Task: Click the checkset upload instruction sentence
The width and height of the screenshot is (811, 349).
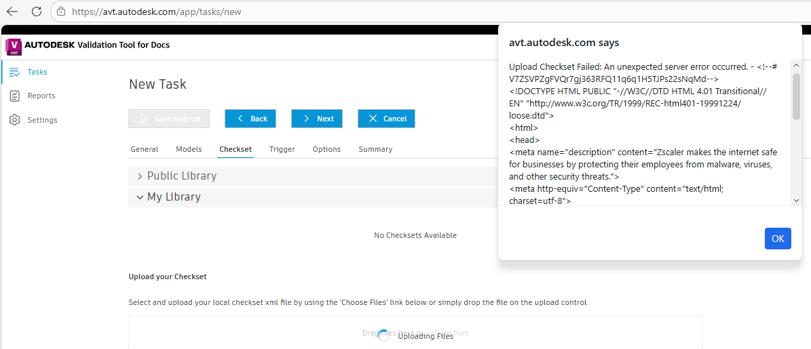Action: (x=358, y=302)
